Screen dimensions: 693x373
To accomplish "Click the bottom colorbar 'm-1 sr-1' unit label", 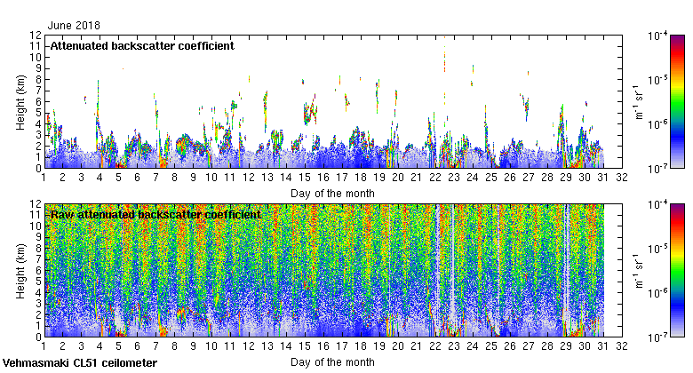I will pos(638,271).
